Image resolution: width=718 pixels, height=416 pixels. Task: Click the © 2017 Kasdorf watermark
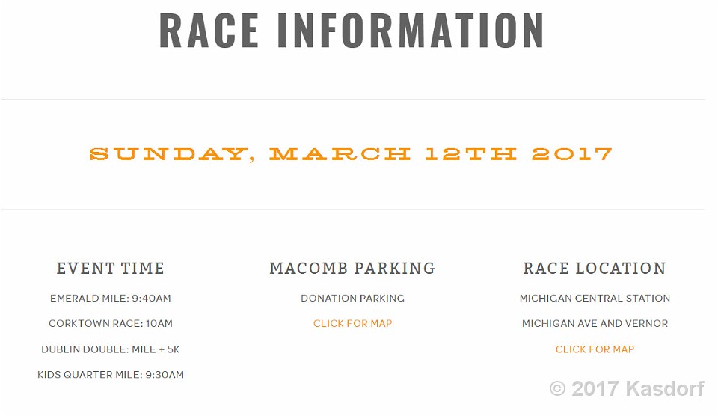pyautogui.click(x=627, y=389)
